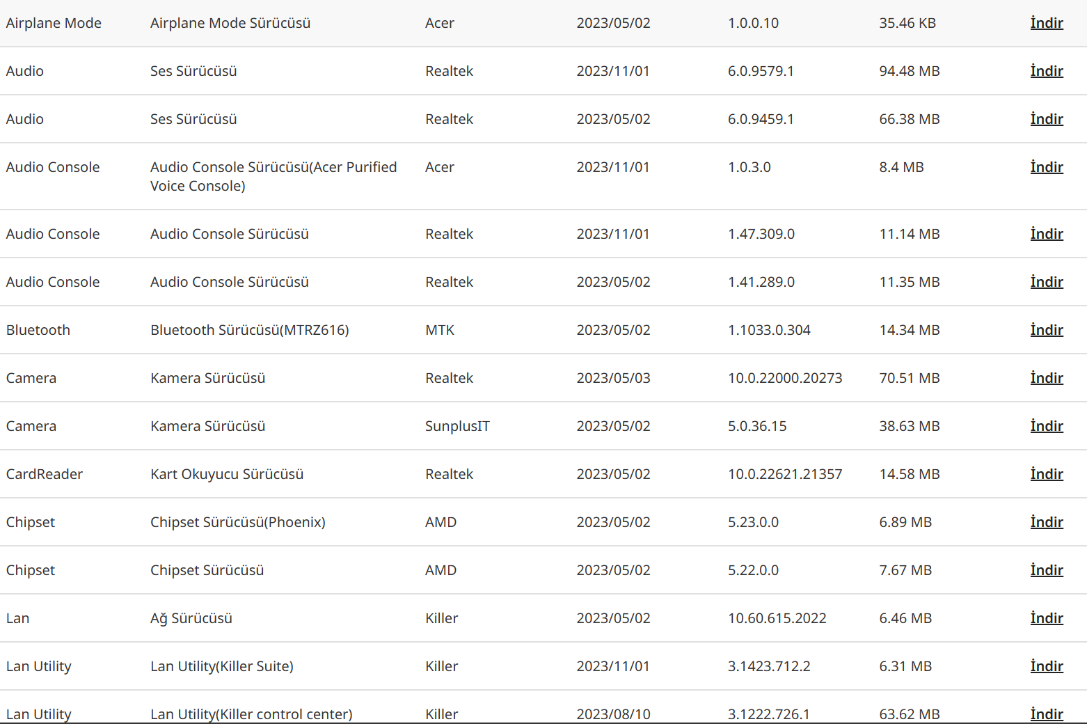Click the file size "11.35 MB"
The width and height of the screenshot is (1087, 724).
[910, 282]
